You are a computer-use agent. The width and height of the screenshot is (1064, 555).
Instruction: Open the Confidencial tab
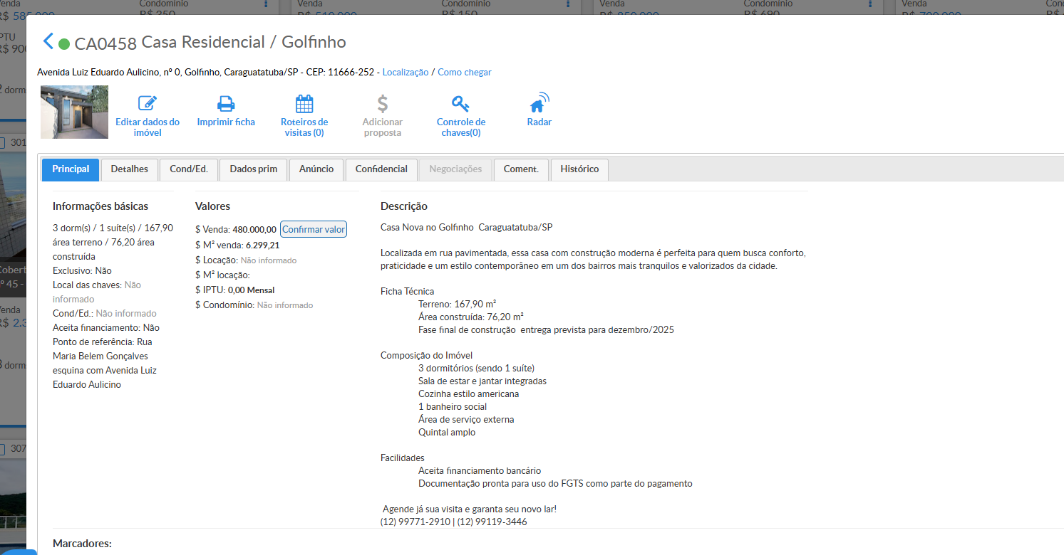coord(381,169)
